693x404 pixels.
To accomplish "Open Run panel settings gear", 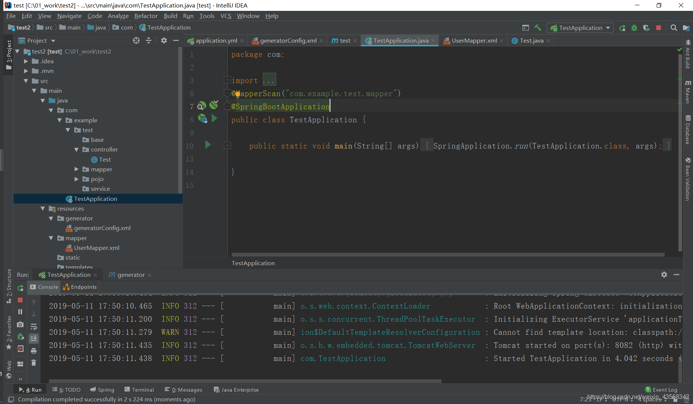I will click(x=664, y=275).
